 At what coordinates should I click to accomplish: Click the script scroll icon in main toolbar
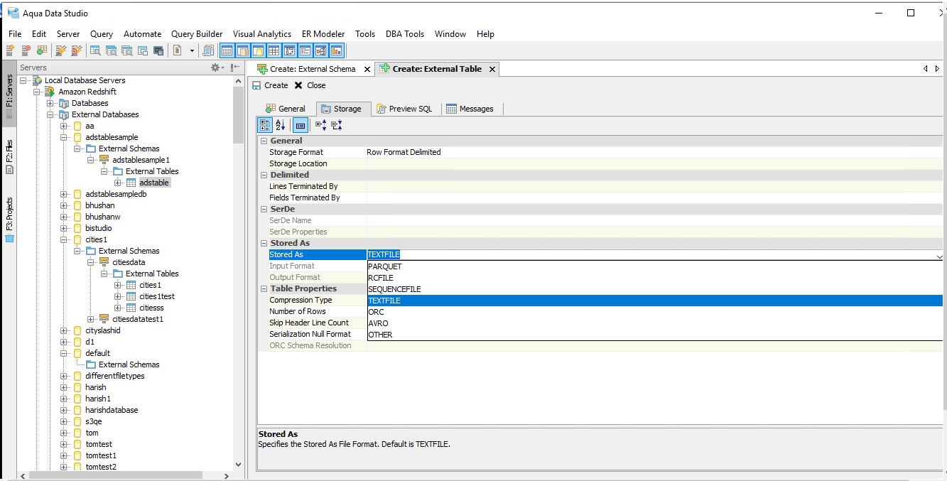click(x=208, y=50)
